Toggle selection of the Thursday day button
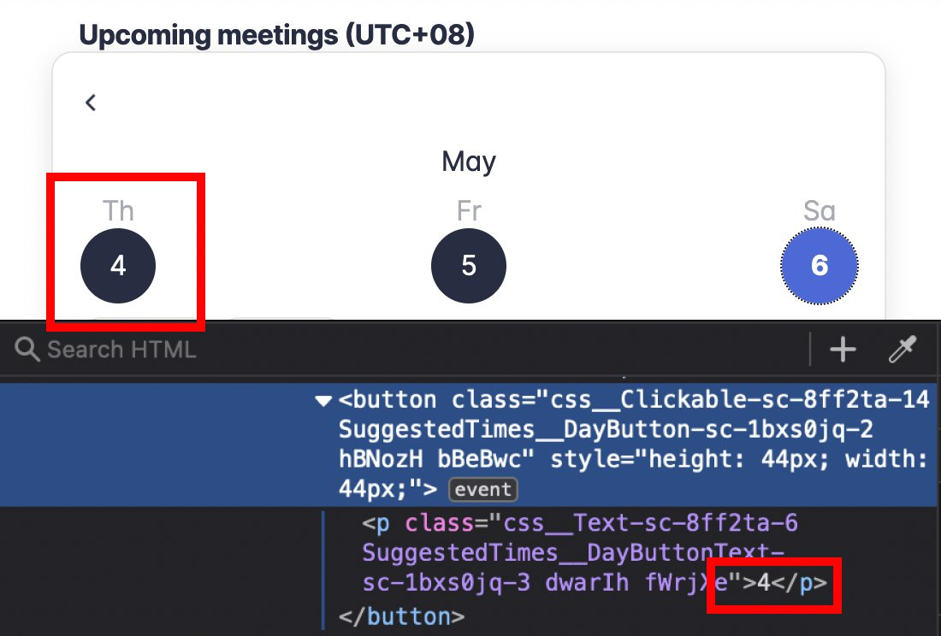 [118, 265]
